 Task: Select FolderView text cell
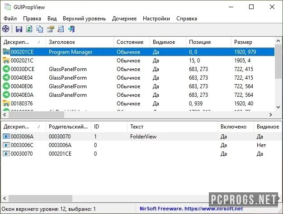(x=143, y=137)
